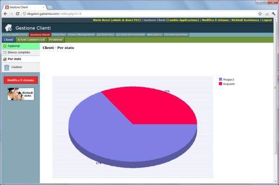
Task: Open the Gestione Documentale application tab
Action: pyautogui.click(x=131, y=35)
